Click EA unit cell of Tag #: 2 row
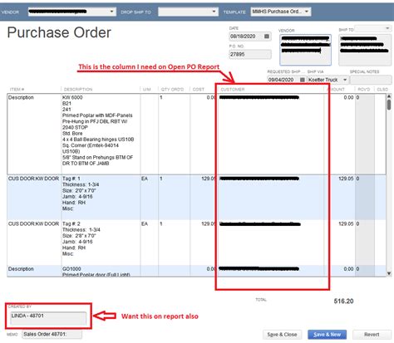This screenshot has height=343, width=394. [149, 243]
